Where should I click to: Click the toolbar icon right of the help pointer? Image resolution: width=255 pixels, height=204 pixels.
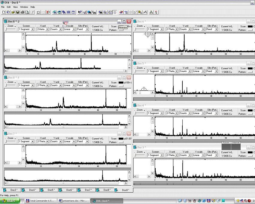click(85, 12)
